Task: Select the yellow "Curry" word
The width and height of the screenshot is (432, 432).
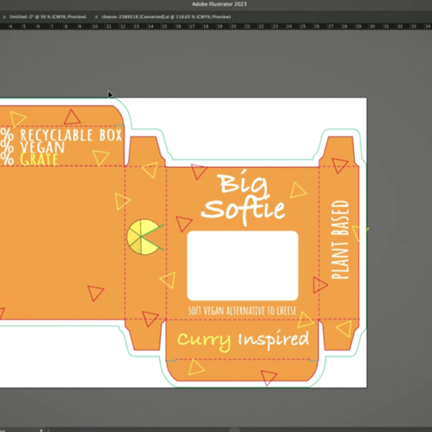Action: tap(203, 339)
